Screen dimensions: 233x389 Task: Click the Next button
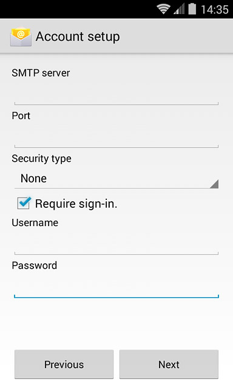point(169,364)
